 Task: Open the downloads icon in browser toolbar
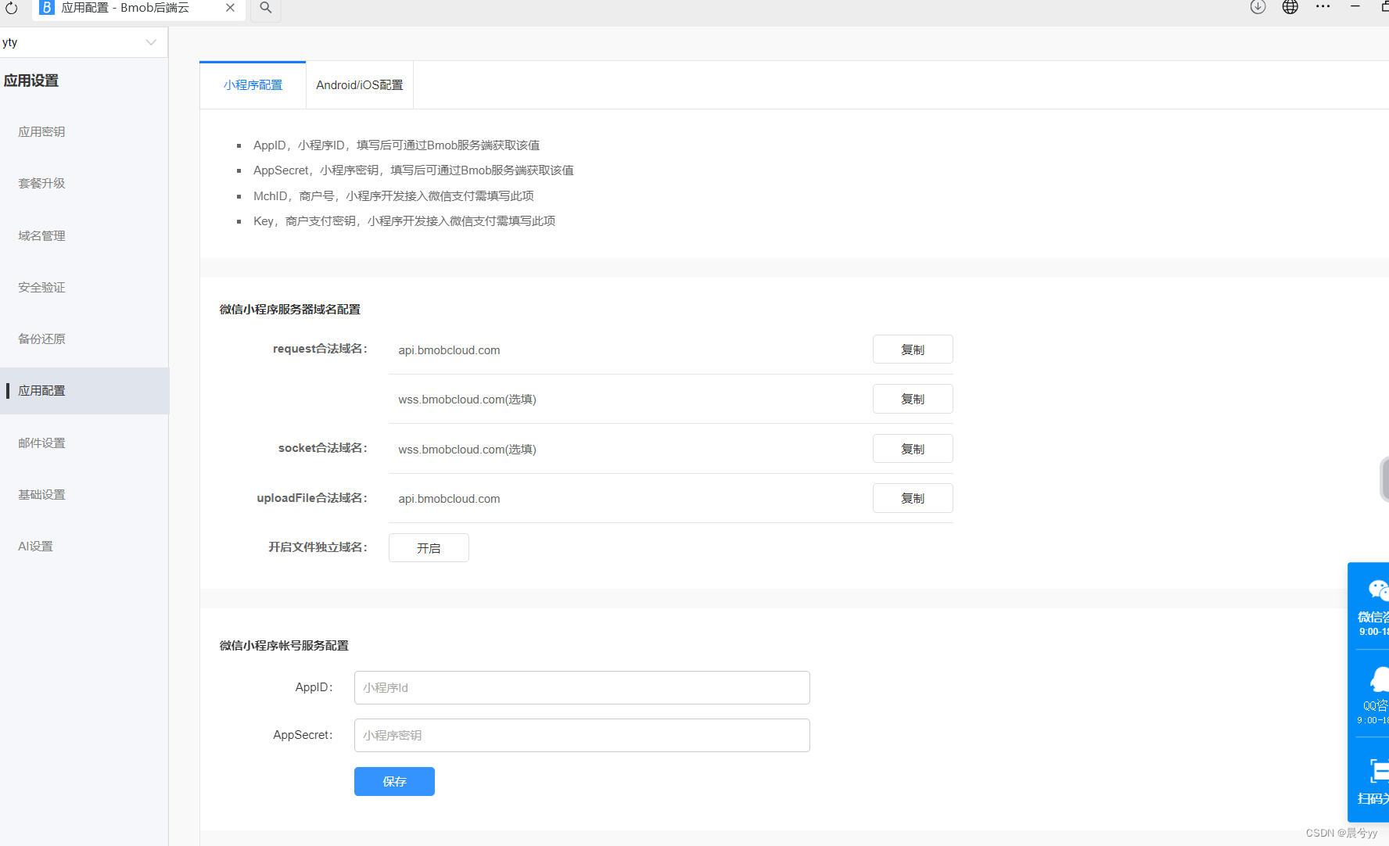pyautogui.click(x=1258, y=7)
